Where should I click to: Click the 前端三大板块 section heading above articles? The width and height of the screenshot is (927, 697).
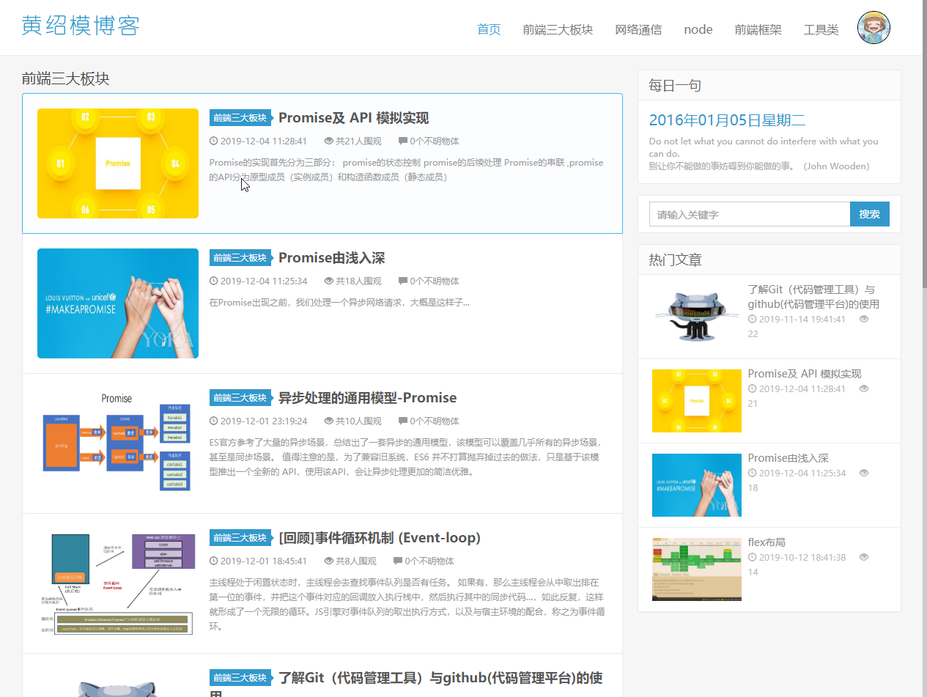(x=66, y=78)
